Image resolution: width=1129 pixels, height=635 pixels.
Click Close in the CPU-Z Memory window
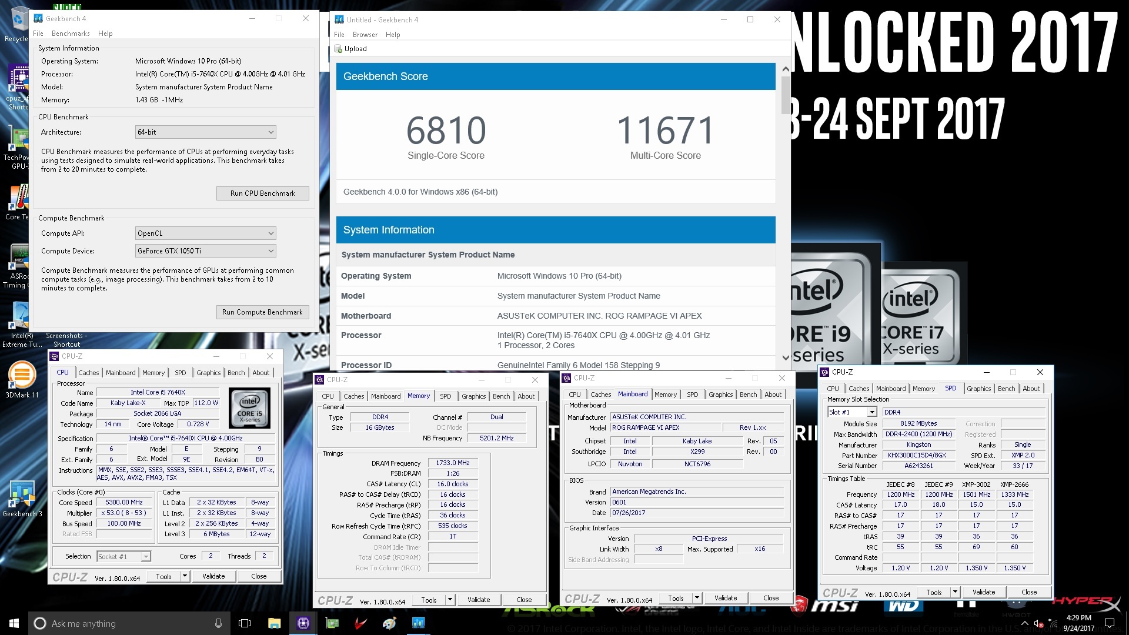[524, 600]
